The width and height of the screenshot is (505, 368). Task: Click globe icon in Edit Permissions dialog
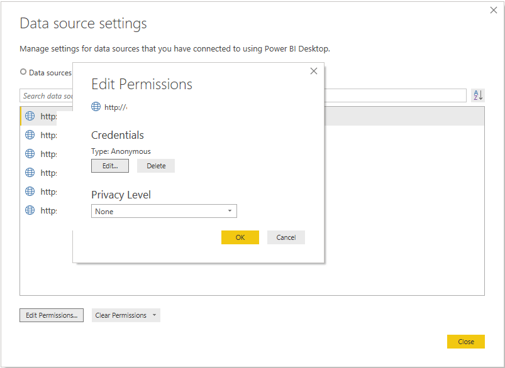tap(96, 107)
